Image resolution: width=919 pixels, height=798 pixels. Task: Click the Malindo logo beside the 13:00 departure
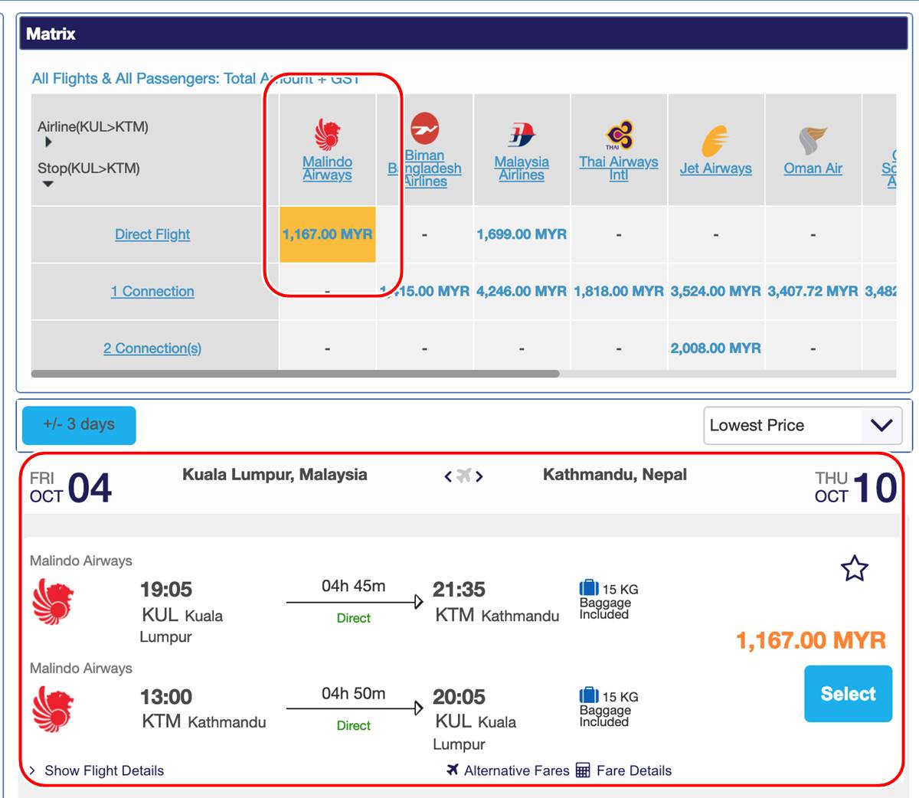point(53,709)
